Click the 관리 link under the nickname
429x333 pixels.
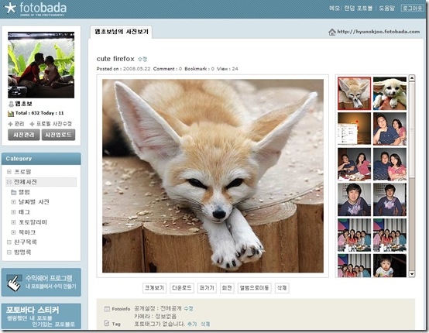click(x=19, y=124)
